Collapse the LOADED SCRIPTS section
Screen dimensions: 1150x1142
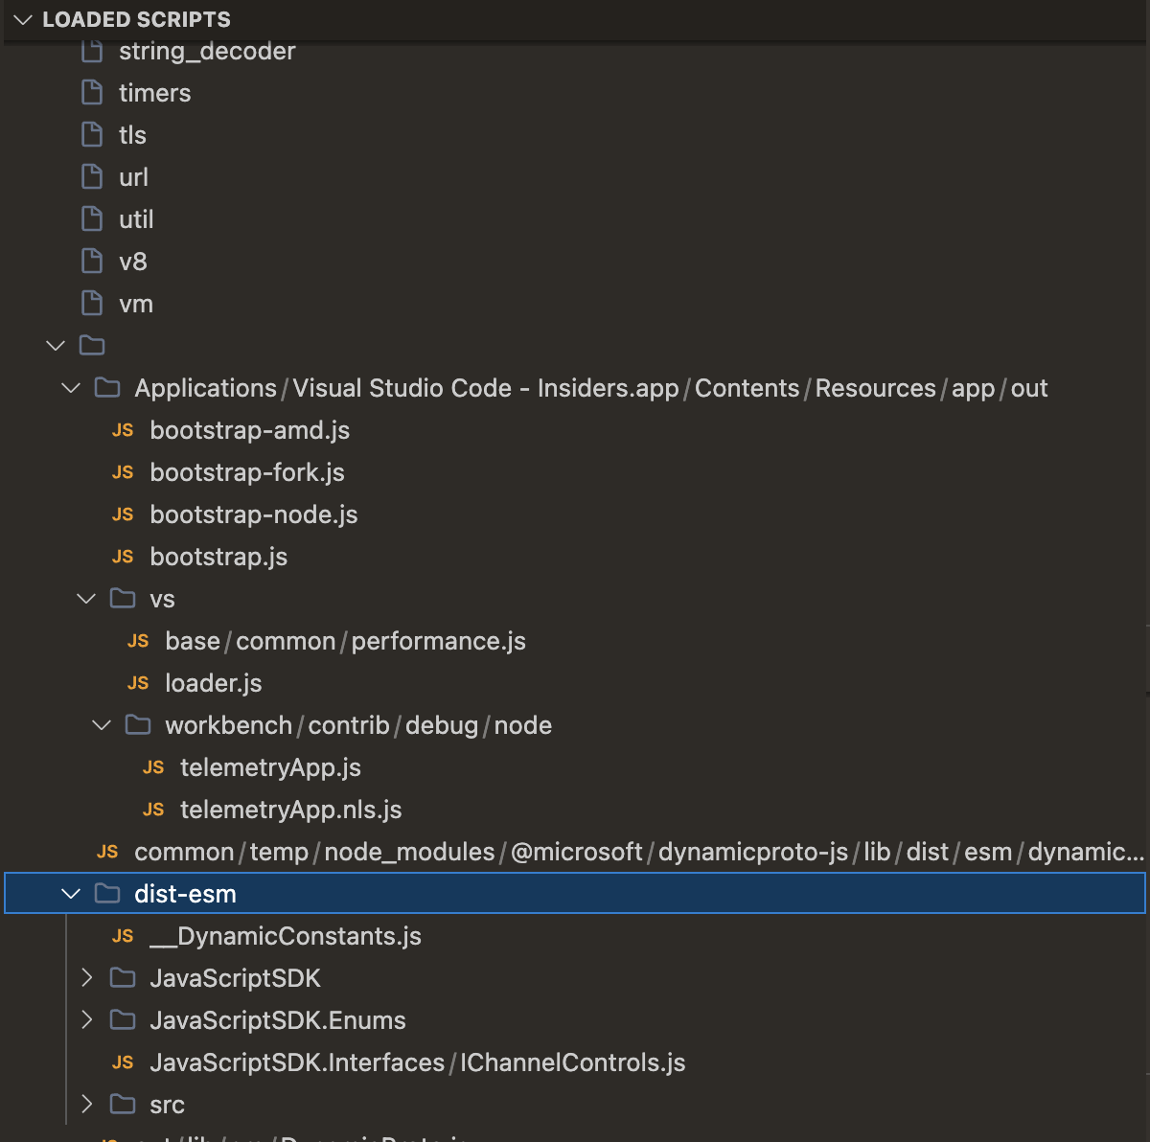coord(23,19)
